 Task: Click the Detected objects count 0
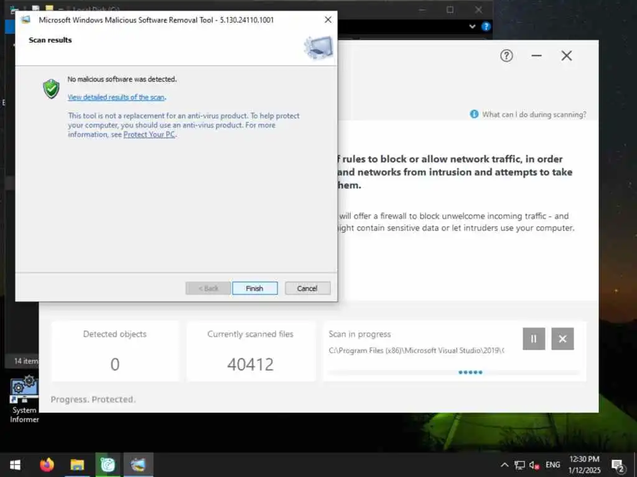click(x=115, y=364)
